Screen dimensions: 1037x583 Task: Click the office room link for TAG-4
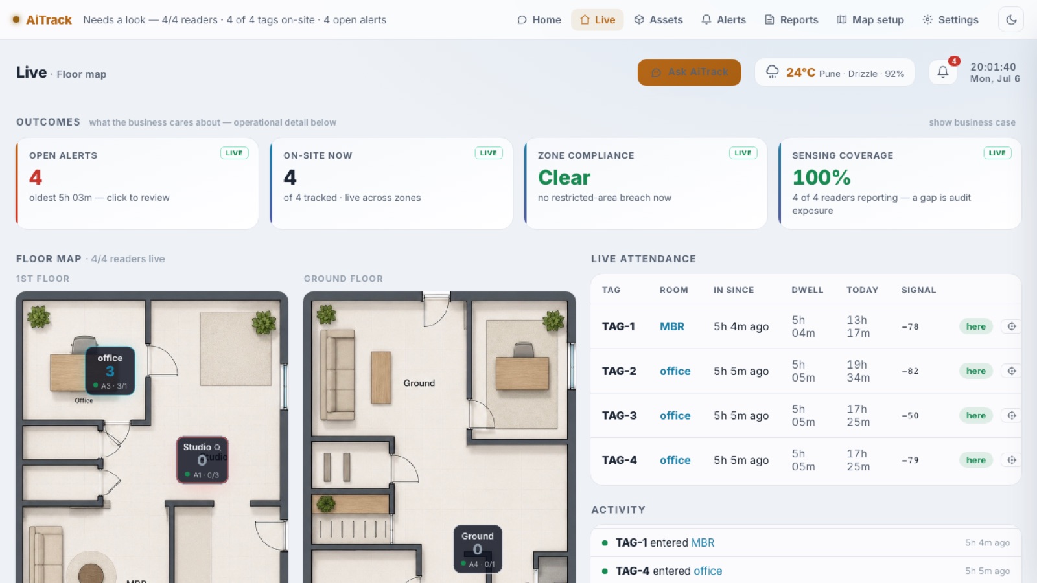[x=675, y=460]
